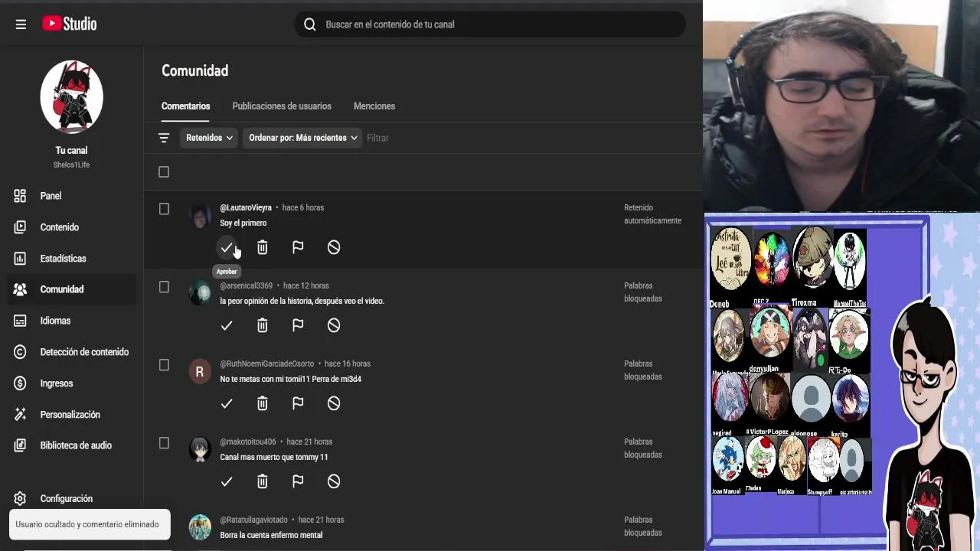Screen dimensions: 980x551
Task: Expand Ordenar por: Más recientes dropdown
Action: [x=302, y=138]
